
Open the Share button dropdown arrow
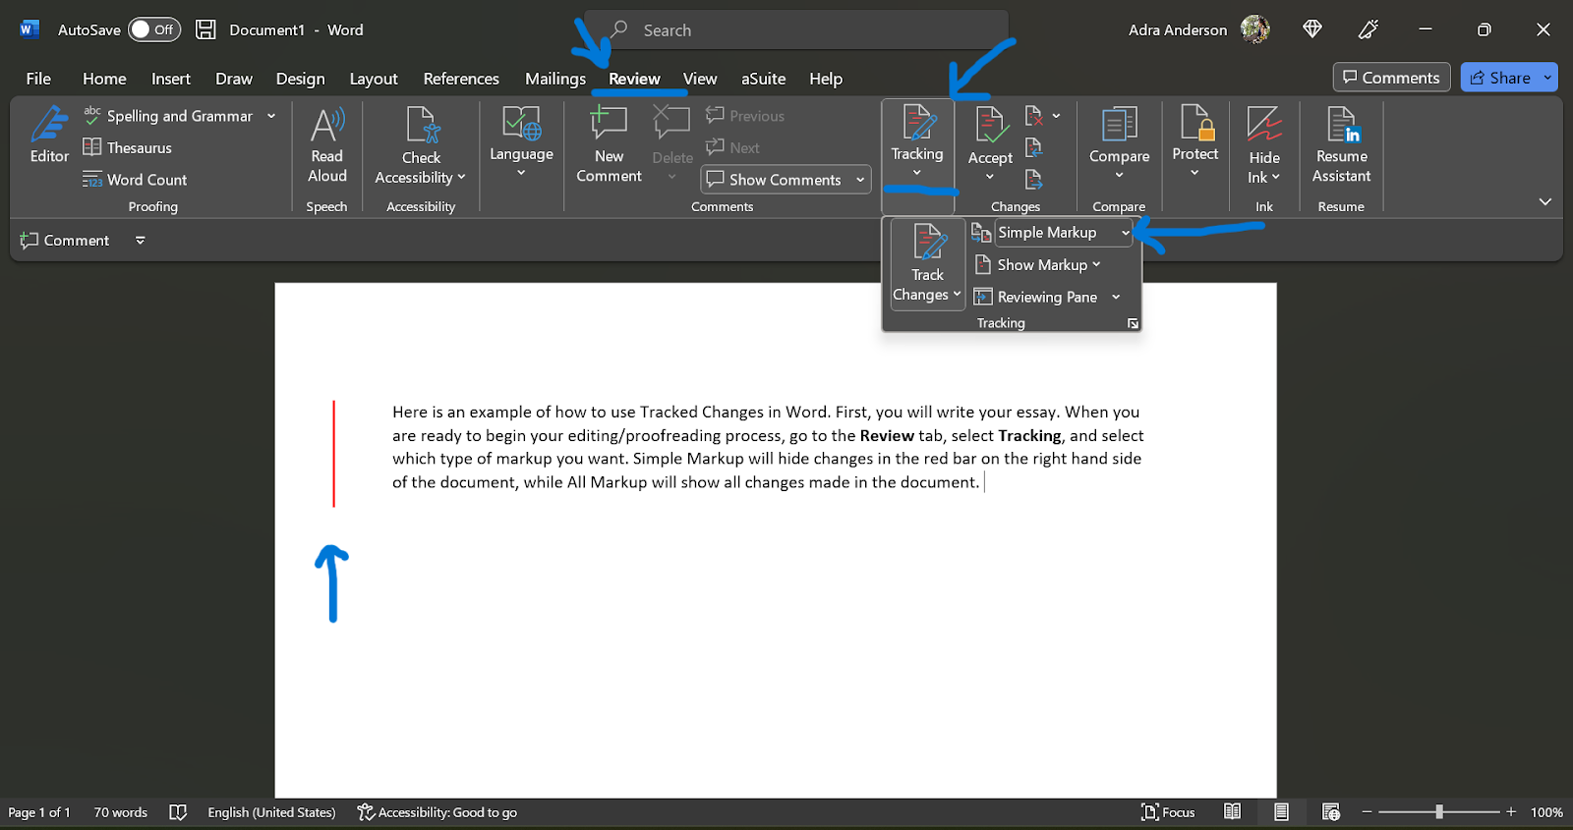[x=1547, y=77]
